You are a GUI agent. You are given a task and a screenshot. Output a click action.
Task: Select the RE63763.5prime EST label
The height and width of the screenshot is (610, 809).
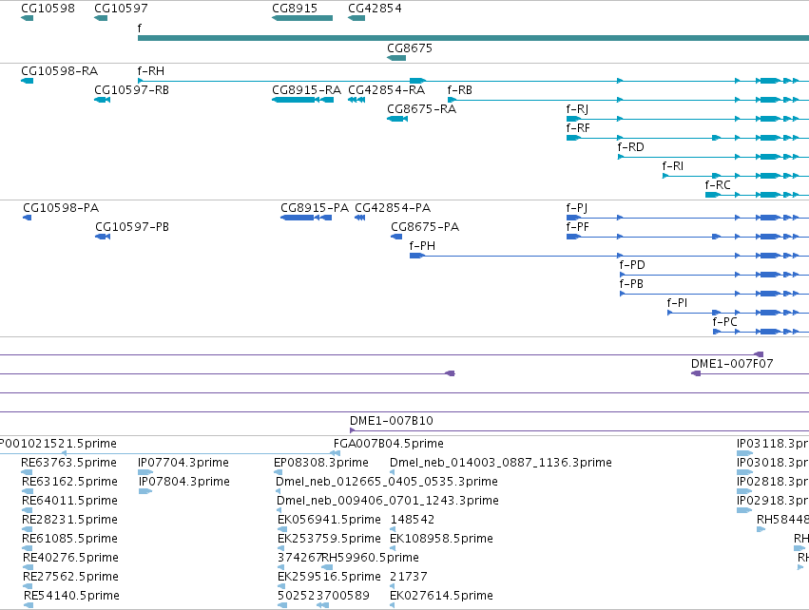68,463
